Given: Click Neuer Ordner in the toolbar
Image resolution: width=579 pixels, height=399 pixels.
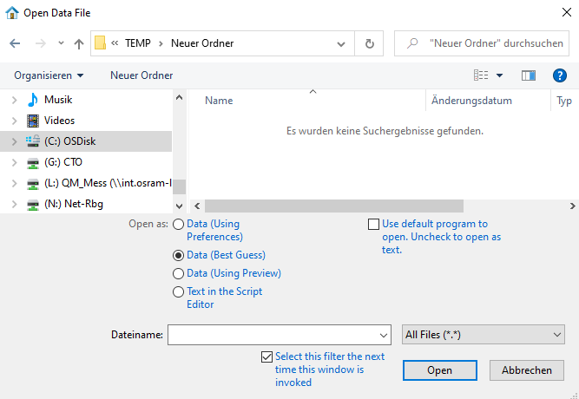Looking at the screenshot, I should (141, 75).
